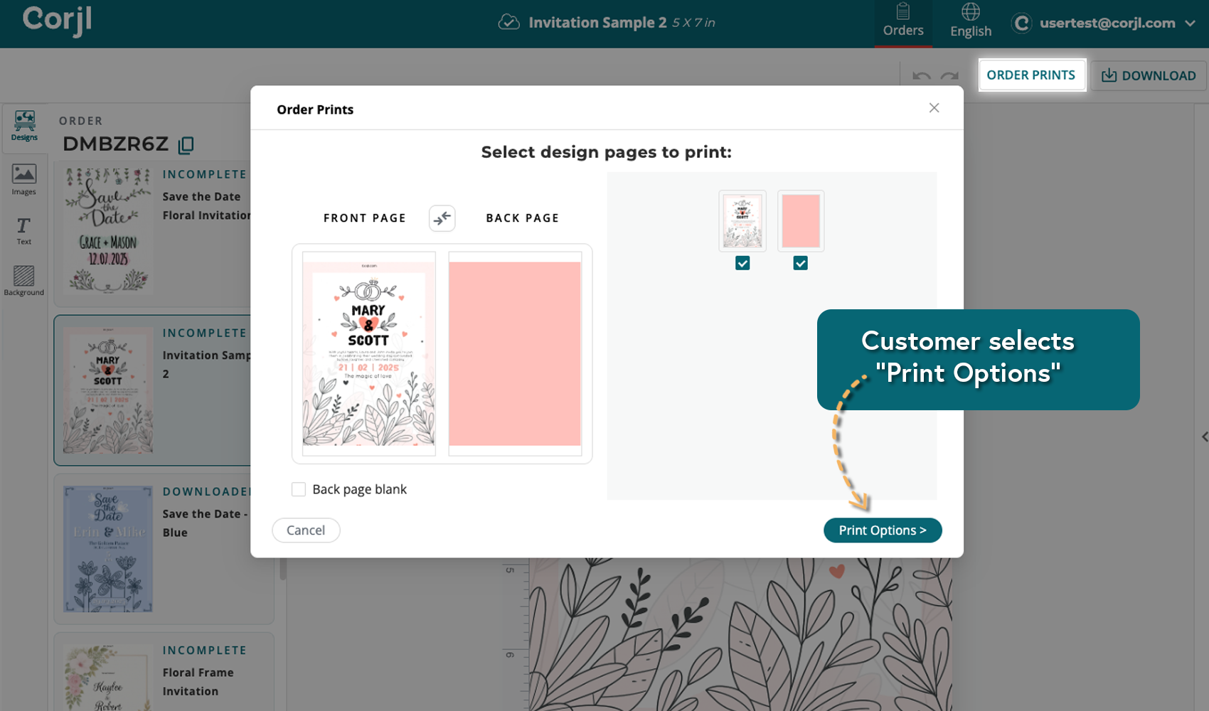The height and width of the screenshot is (711, 1209).
Task: Select the front page preview with Mary & Scott
Action: pyautogui.click(x=369, y=353)
